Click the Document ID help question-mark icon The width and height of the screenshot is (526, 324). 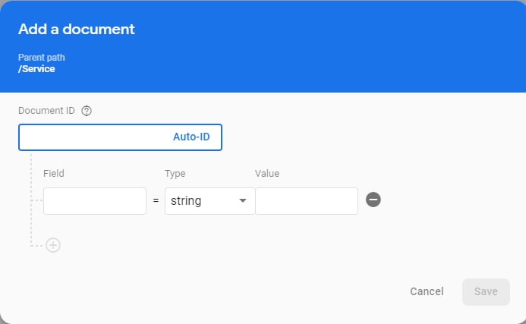click(87, 111)
